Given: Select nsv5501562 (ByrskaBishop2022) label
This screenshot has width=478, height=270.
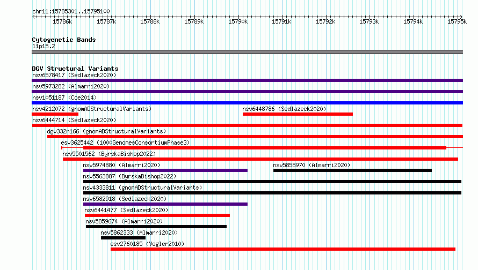Looking at the screenshot, I should tap(109, 154).
